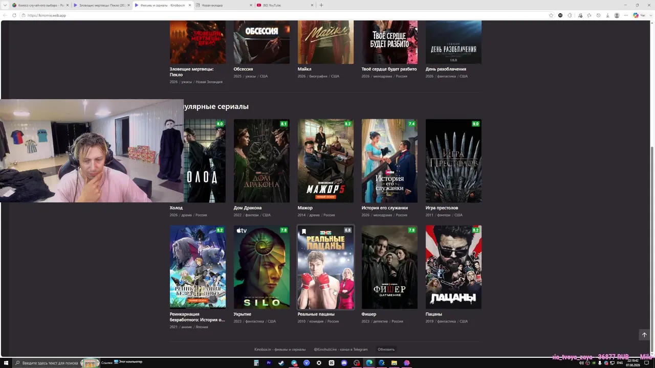
Task: Click the 7.9 rating badge on Фишер
Action: click(411, 231)
